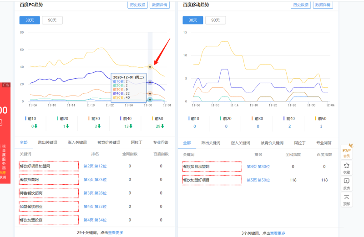
Task: Switch 百度PC趋势 chart to 90天
Action: point(52,20)
